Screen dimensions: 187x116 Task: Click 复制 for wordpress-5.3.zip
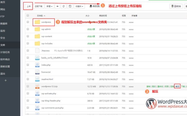point(148,86)
